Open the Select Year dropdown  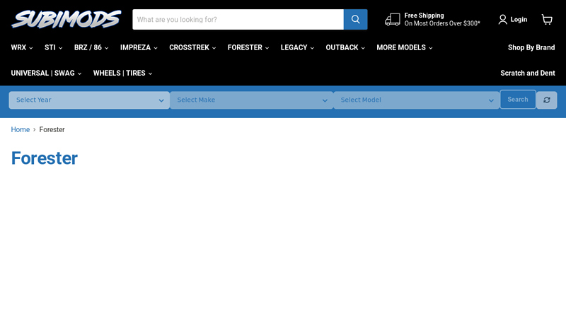click(x=89, y=100)
